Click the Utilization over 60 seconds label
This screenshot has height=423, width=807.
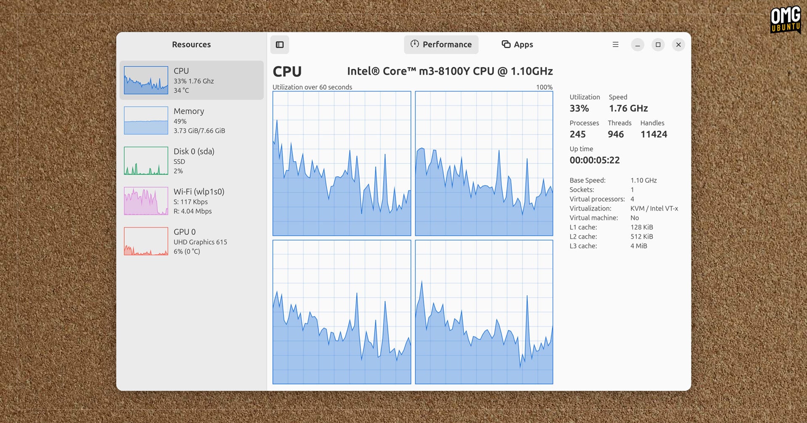(312, 87)
